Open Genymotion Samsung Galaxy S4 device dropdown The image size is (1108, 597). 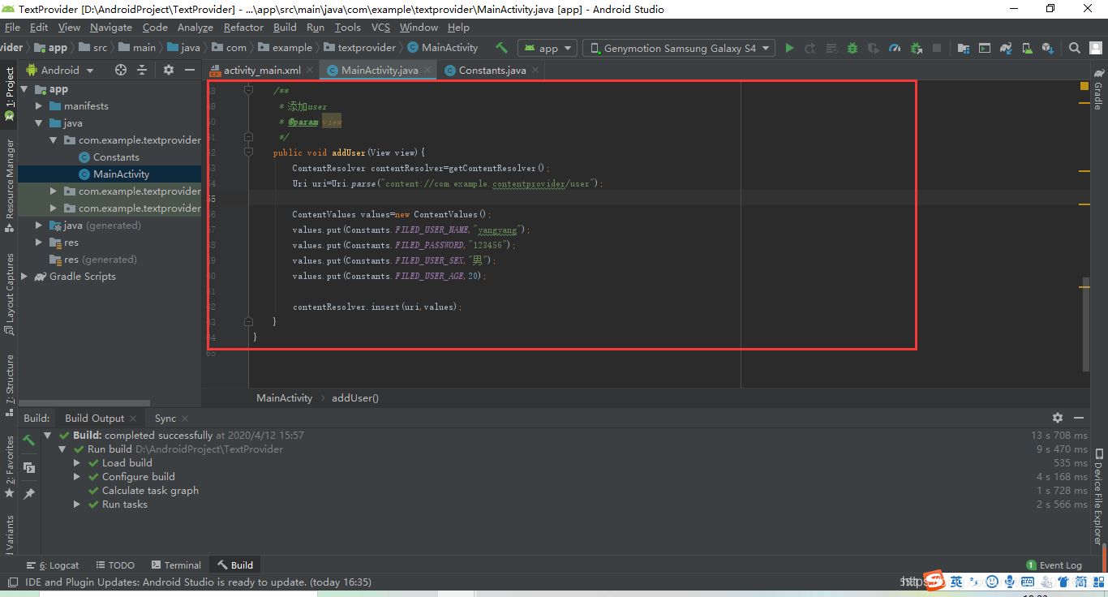pyautogui.click(x=679, y=48)
